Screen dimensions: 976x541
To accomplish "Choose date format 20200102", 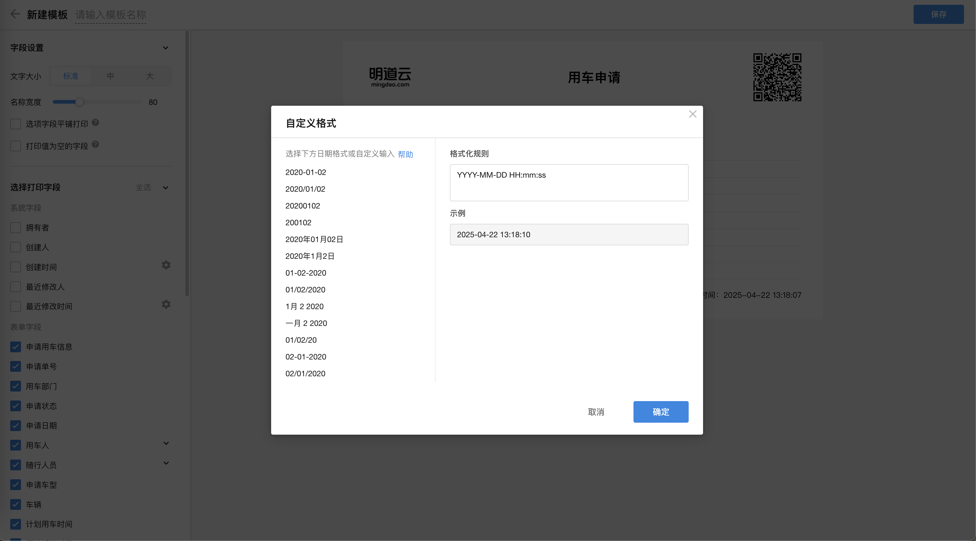I will 303,206.
